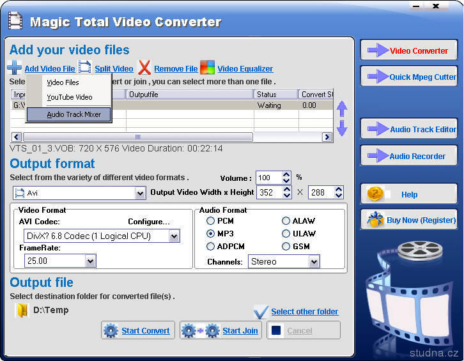Open the Channels Stereo dropdown

pyautogui.click(x=314, y=261)
